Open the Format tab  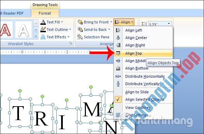45,13
